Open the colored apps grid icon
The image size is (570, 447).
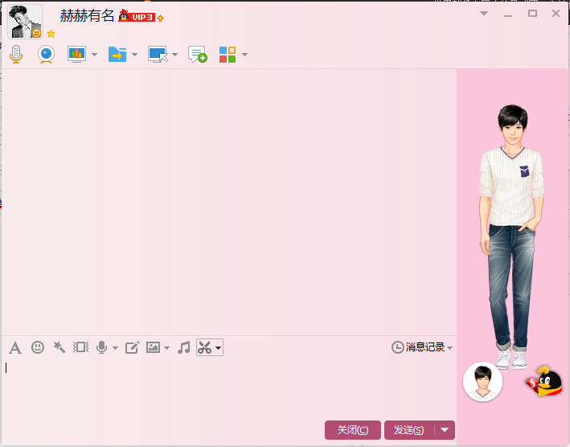pos(228,55)
